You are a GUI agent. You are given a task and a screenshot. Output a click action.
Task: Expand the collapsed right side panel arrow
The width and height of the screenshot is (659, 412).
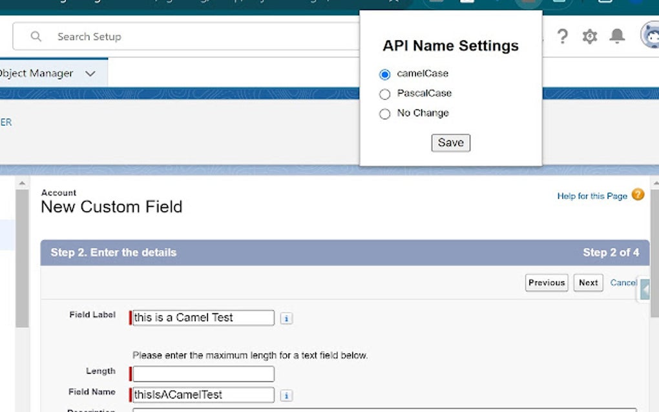coord(645,290)
